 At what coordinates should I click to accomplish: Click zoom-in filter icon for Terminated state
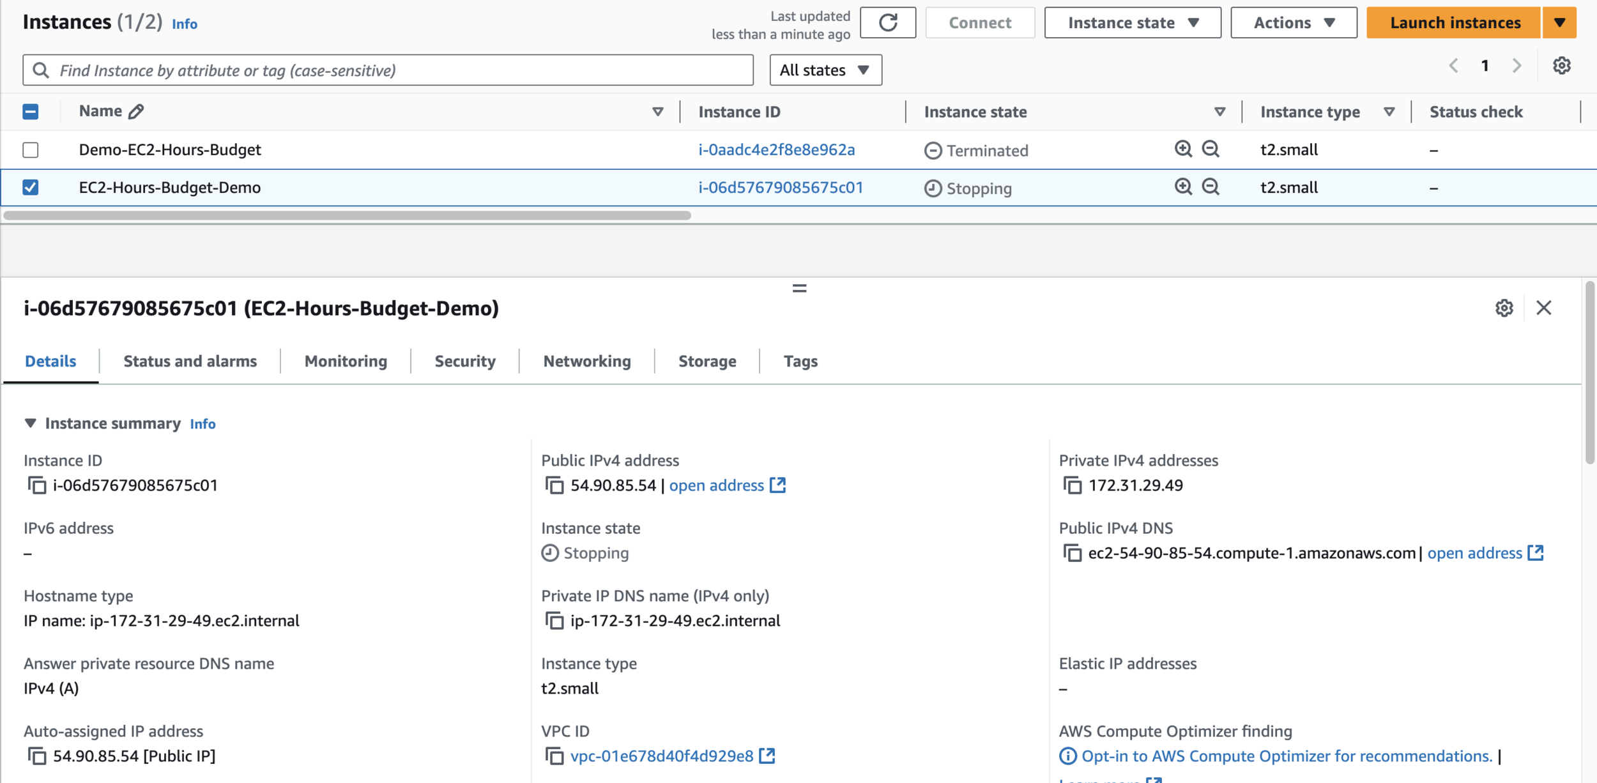[1183, 149]
